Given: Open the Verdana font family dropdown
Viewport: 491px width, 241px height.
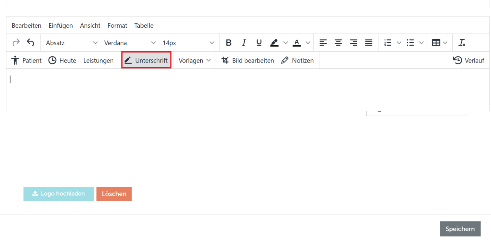Looking at the screenshot, I should point(130,43).
